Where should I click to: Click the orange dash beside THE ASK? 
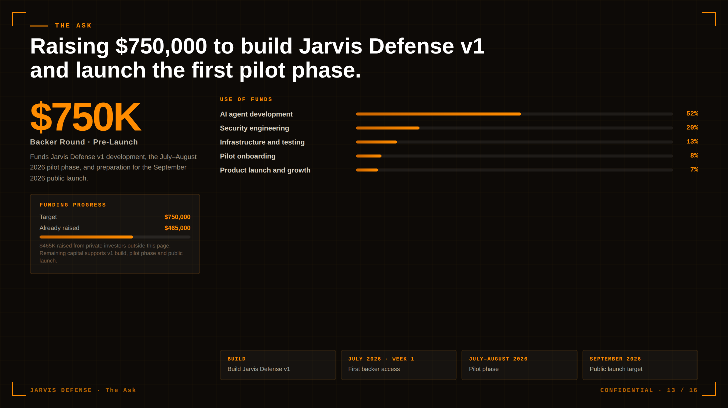click(x=39, y=26)
